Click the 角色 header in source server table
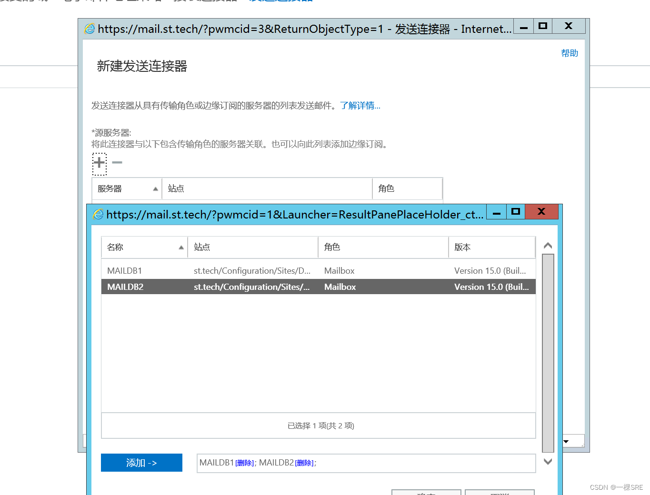 pos(407,188)
